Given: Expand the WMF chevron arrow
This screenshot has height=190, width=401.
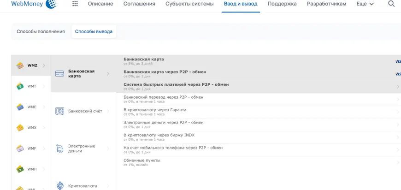Looking at the screenshot, I should [44, 148].
